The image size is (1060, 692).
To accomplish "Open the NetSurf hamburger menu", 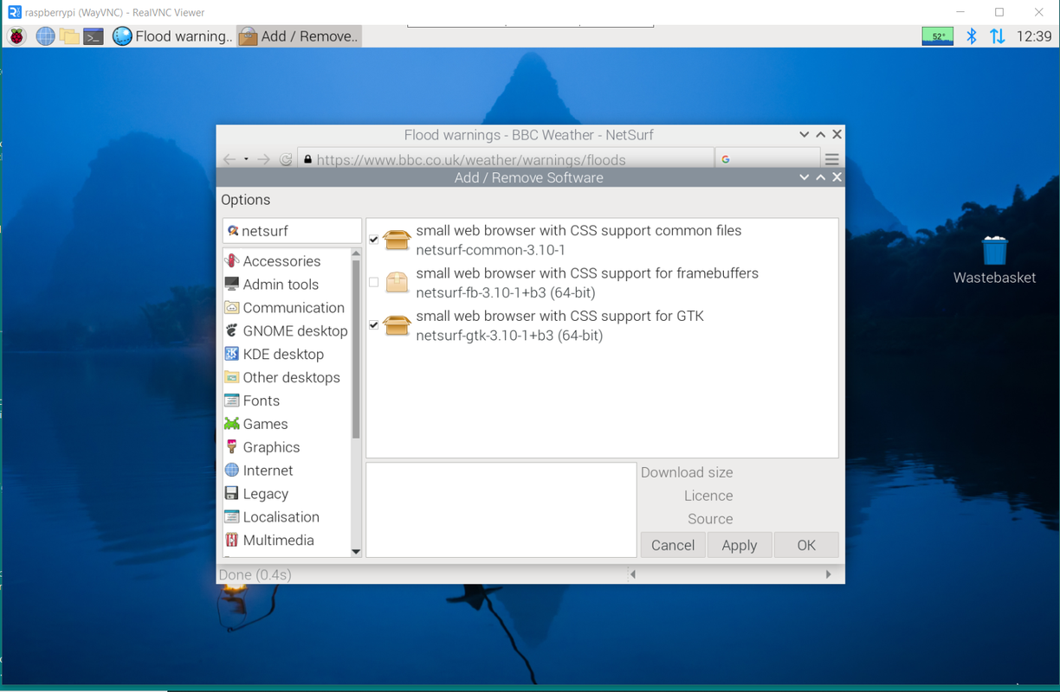I will pyautogui.click(x=831, y=159).
